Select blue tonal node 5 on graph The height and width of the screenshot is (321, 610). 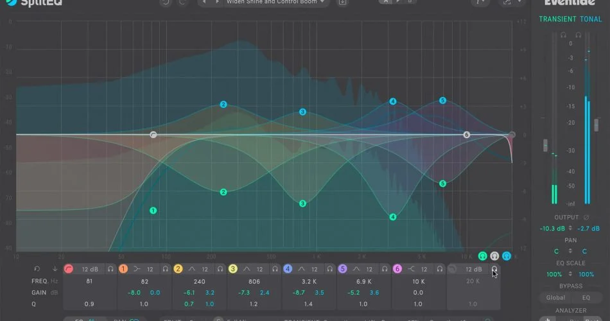[442, 100]
